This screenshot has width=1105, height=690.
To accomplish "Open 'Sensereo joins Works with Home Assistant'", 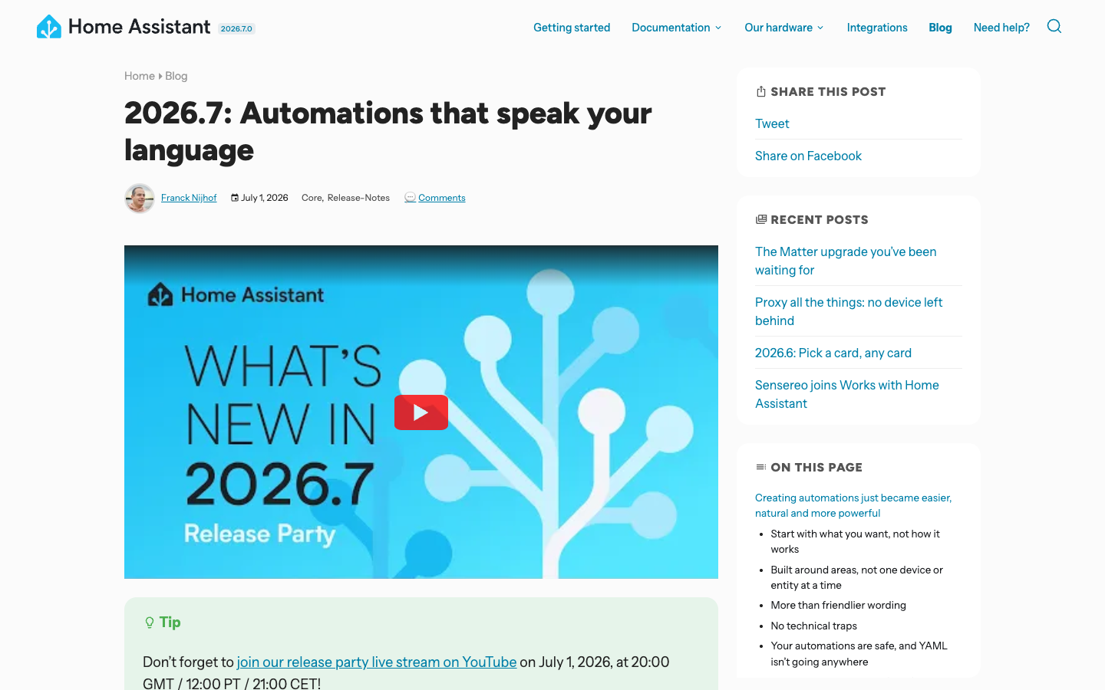I will pos(847,394).
